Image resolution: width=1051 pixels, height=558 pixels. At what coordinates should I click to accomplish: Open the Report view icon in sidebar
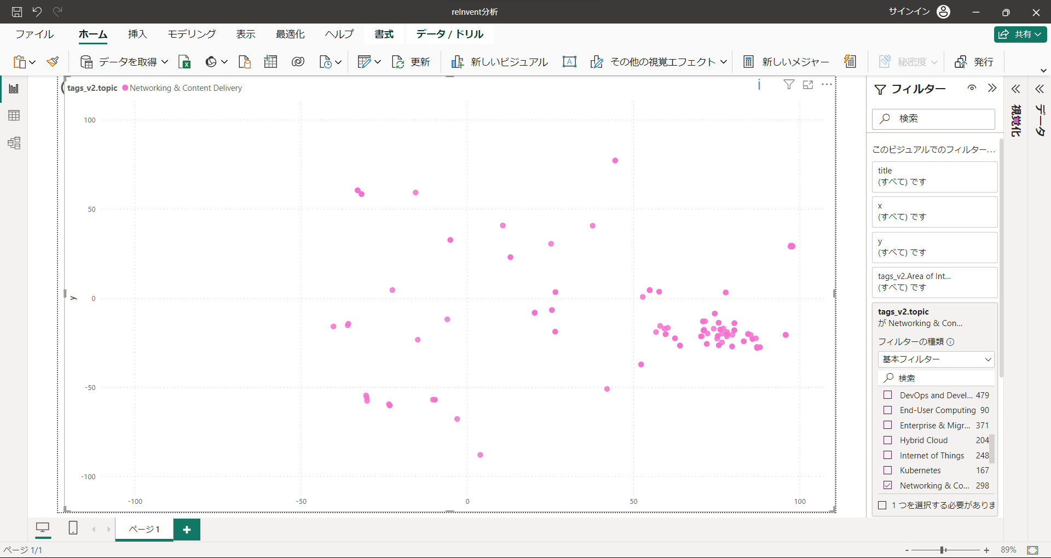(x=14, y=89)
